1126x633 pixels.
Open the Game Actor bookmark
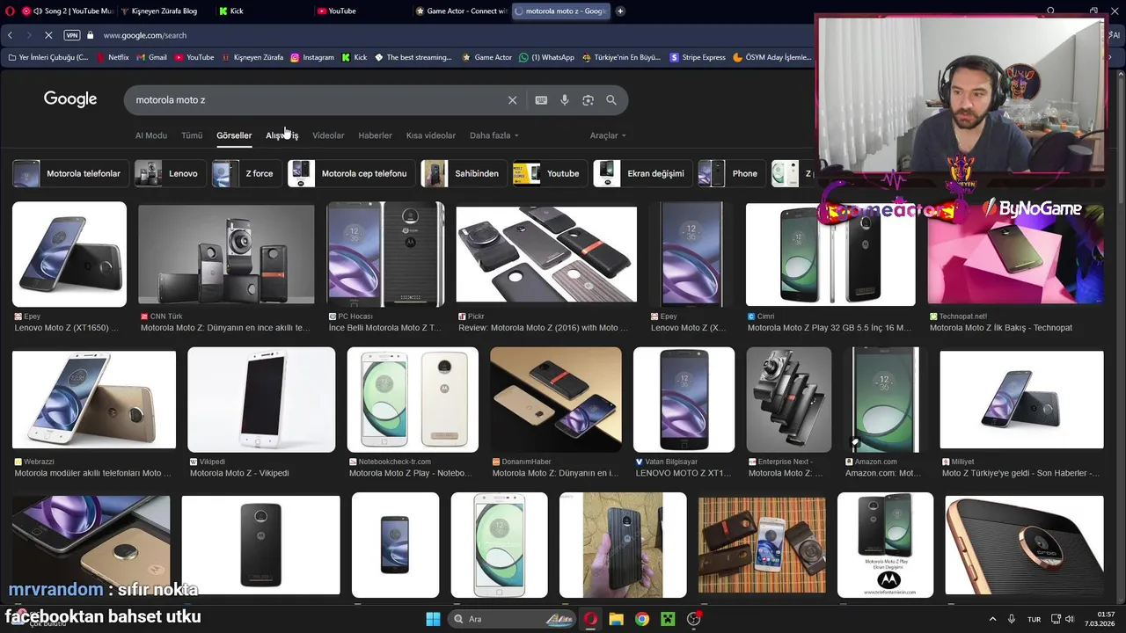pos(486,57)
